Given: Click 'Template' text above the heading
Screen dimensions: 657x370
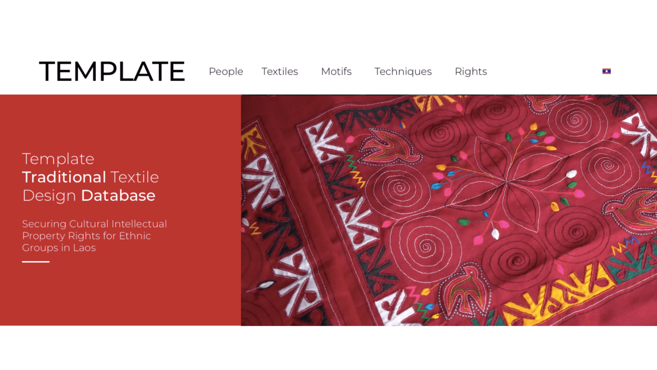Looking at the screenshot, I should click(58, 159).
